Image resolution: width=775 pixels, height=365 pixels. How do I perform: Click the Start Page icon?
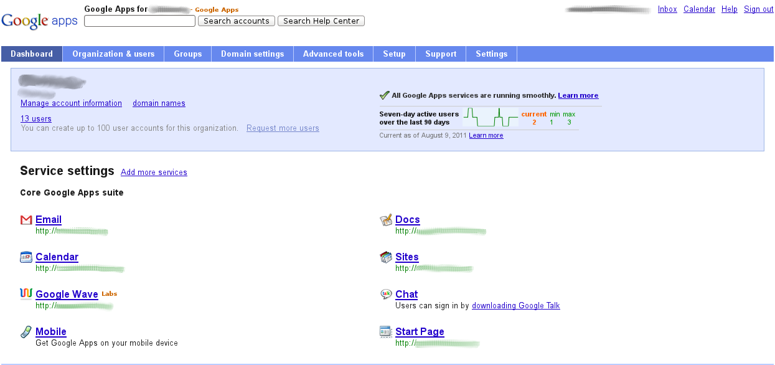tap(386, 332)
